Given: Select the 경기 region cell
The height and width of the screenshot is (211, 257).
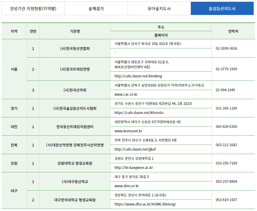Looking at the screenshot, I should pos(14,108).
